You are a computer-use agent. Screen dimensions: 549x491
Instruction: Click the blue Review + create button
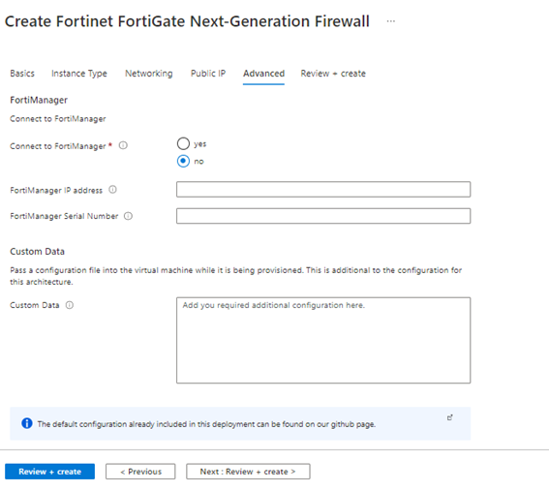(49, 472)
